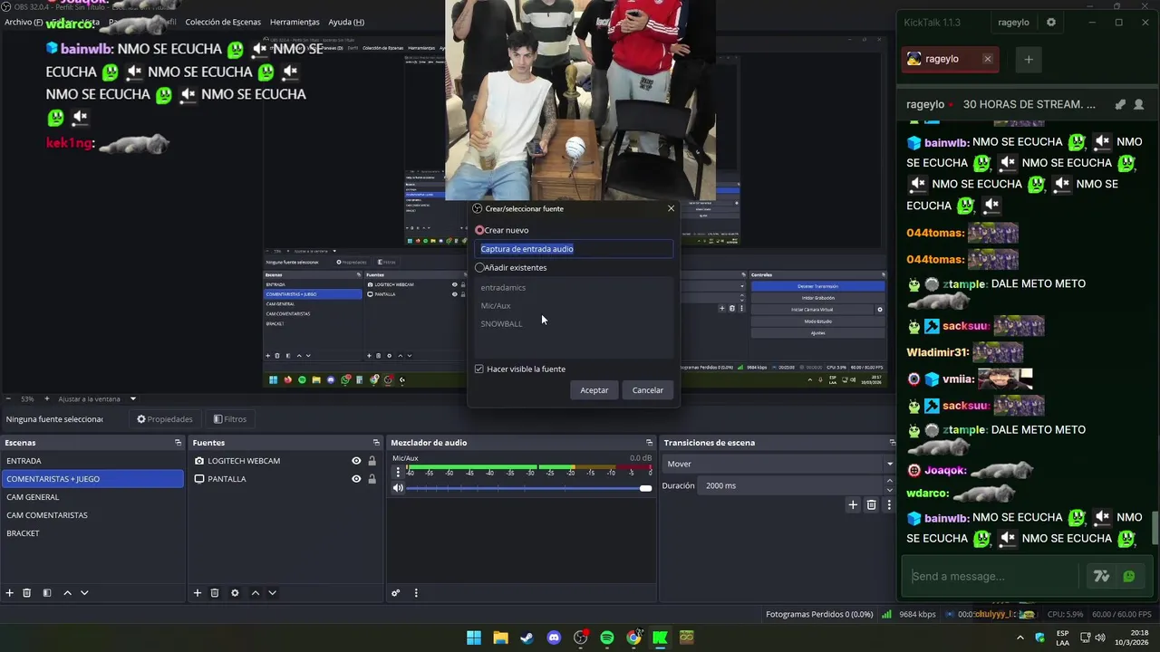Select the Añadir existentes radio button
The height and width of the screenshot is (652, 1160).
point(479,268)
